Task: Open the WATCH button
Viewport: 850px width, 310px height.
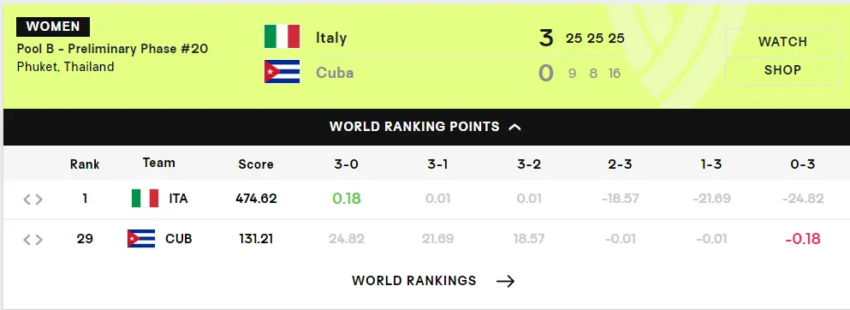Action: click(x=782, y=42)
